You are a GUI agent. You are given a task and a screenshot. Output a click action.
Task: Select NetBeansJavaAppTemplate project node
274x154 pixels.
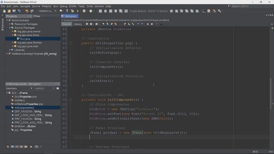pyautogui.click(x=34, y=54)
